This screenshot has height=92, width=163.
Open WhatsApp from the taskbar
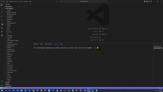coord(73,90)
